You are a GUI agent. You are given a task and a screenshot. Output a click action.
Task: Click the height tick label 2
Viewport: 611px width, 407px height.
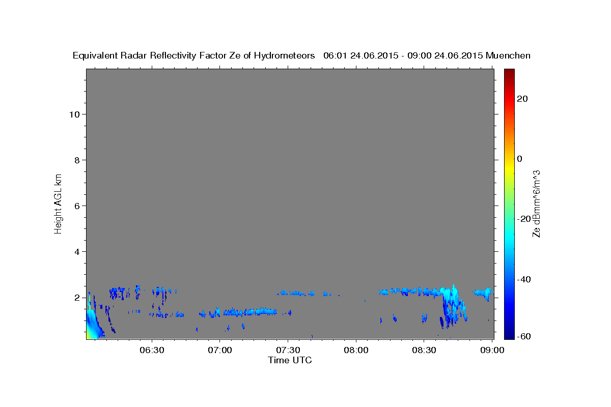tap(77, 298)
